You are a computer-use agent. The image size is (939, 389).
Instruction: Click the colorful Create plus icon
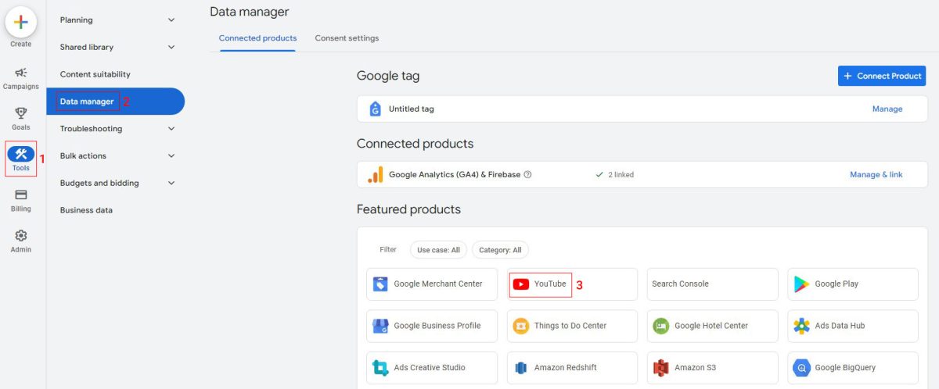click(21, 22)
